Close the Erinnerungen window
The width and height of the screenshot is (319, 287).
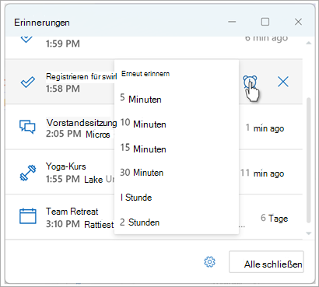(x=298, y=22)
